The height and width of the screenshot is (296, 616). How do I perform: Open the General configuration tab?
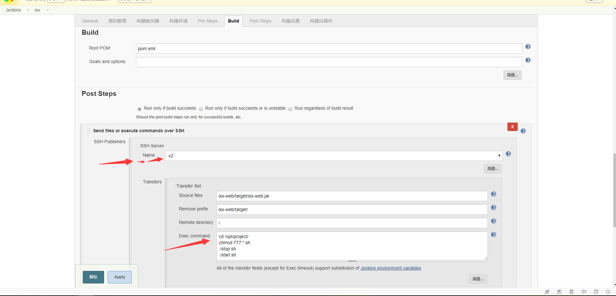click(90, 21)
